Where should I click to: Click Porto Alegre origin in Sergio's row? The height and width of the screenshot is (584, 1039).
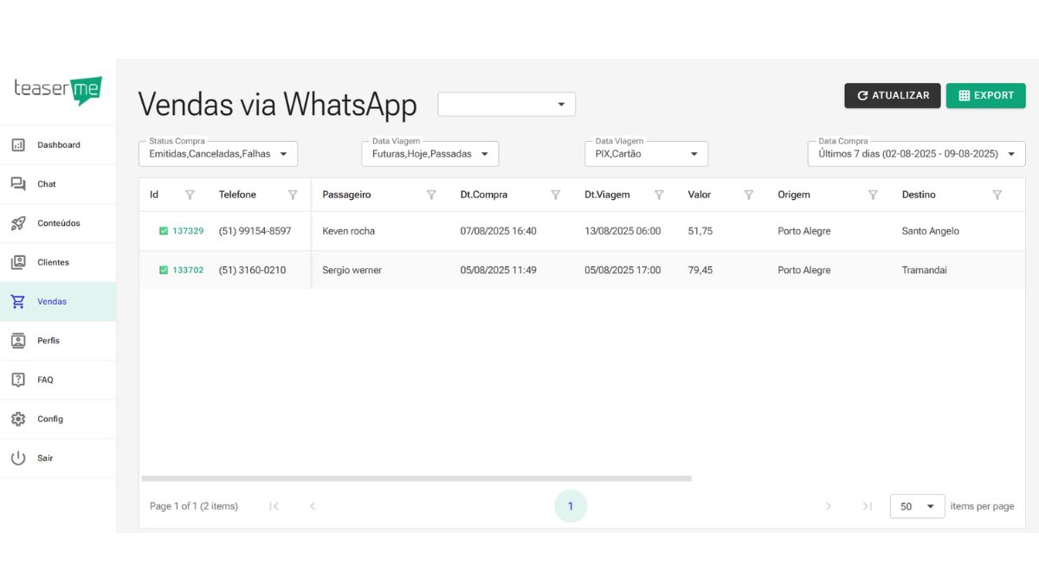pyautogui.click(x=804, y=270)
